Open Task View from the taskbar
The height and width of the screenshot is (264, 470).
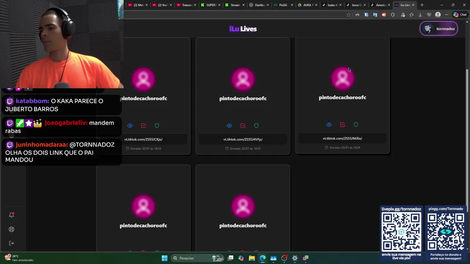click(x=231, y=258)
